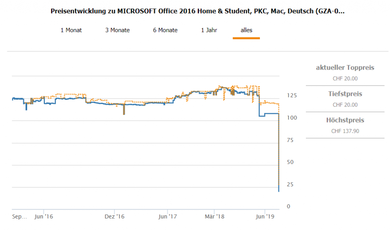
Task: Click the Preisentwicklung chart title
Action: 197,11
